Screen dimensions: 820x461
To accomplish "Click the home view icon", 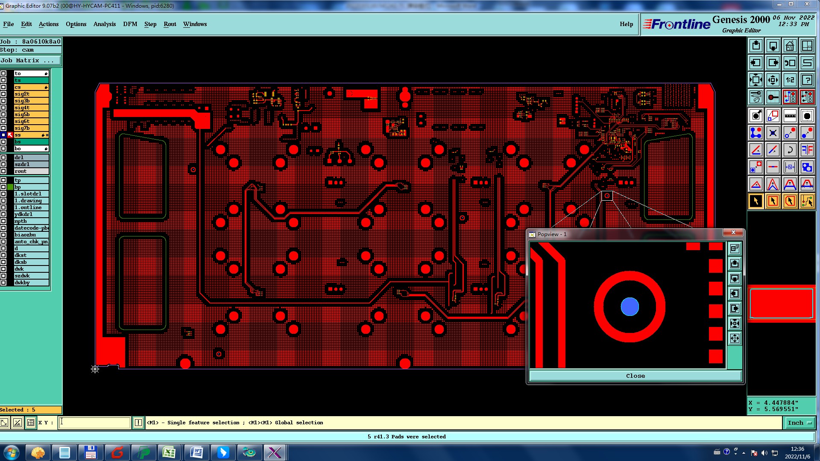I will [790, 46].
